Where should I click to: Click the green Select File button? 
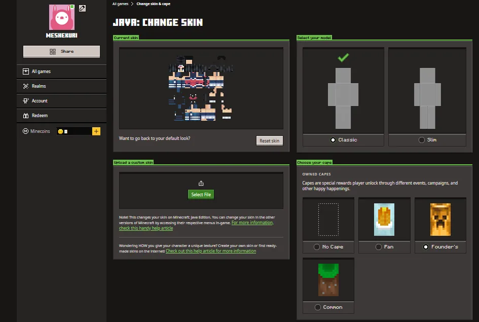pyautogui.click(x=201, y=195)
